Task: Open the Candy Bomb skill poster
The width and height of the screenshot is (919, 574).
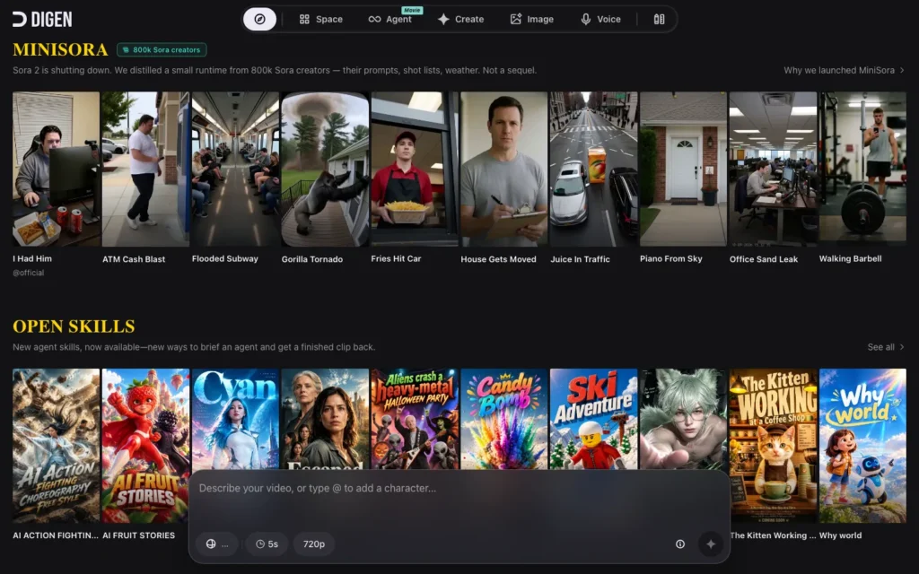Action: (504, 418)
